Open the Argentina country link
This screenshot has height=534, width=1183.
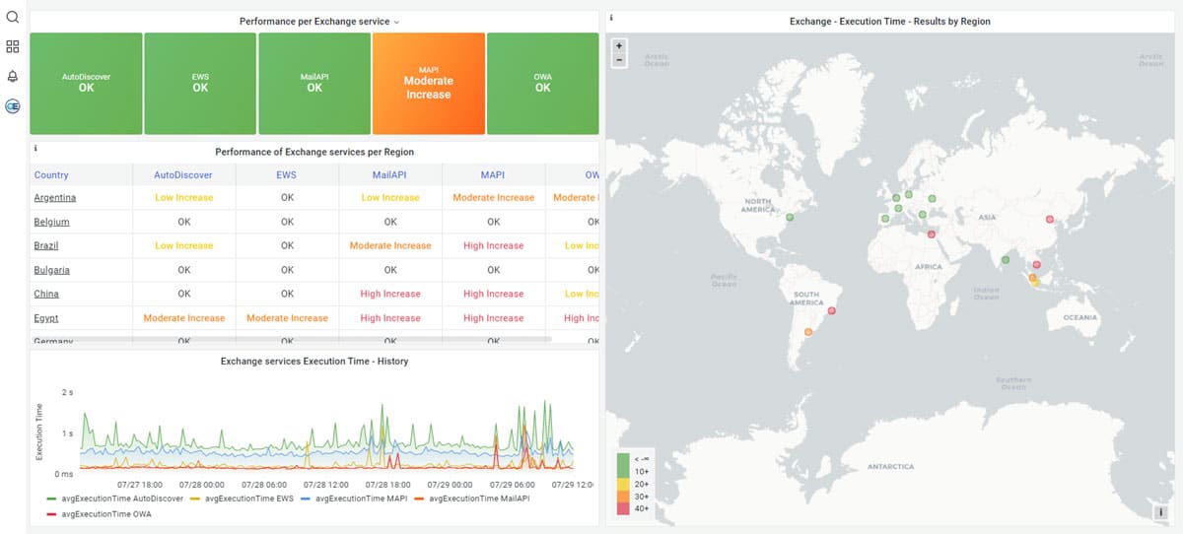tap(55, 198)
